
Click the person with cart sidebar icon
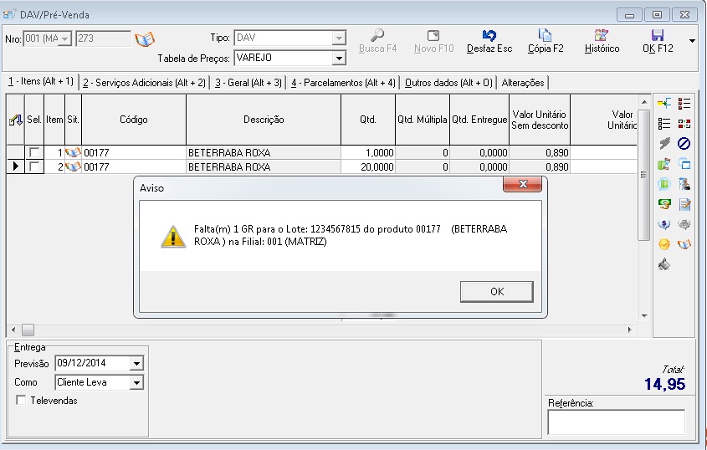pyautogui.click(x=684, y=184)
